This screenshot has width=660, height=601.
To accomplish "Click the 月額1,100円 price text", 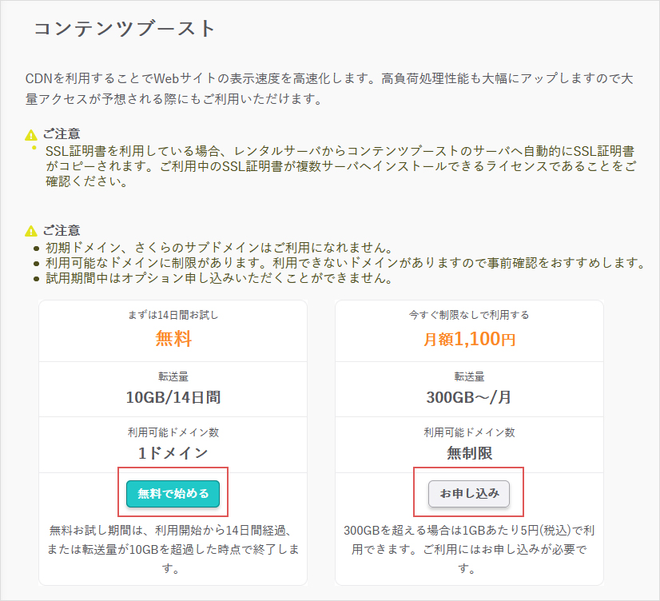I will point(469,339).
